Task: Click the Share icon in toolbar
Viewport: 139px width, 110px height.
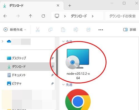Action: pos(88,30)
